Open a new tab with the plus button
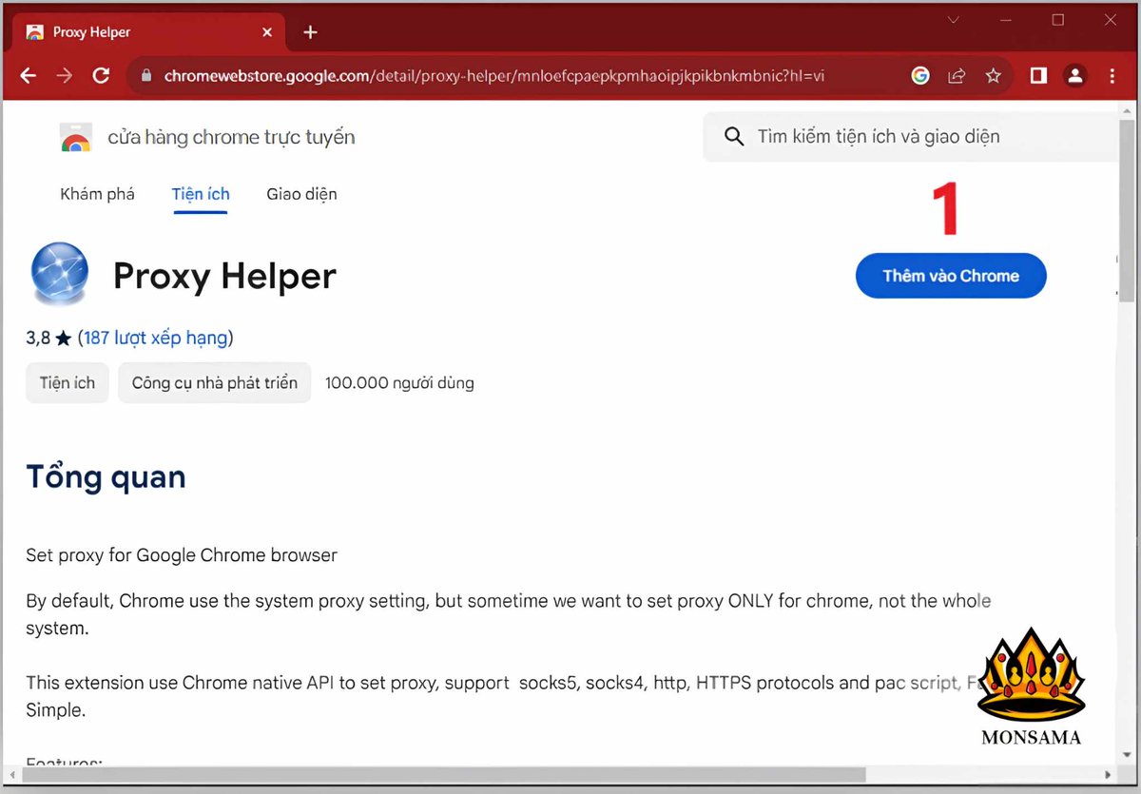Viewport: 1141px width, 794px height. point(310,32)
